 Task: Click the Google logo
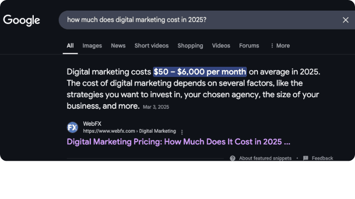(22, 20)
